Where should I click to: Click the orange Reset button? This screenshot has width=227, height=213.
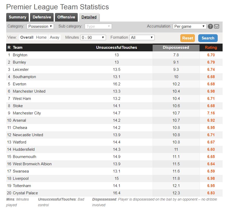(187, 38)
